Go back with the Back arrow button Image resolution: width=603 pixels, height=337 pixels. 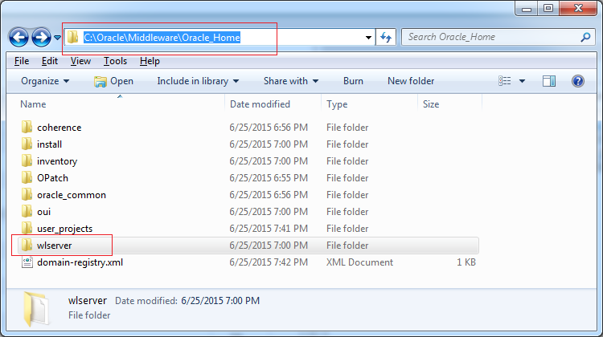coord(18,38)
